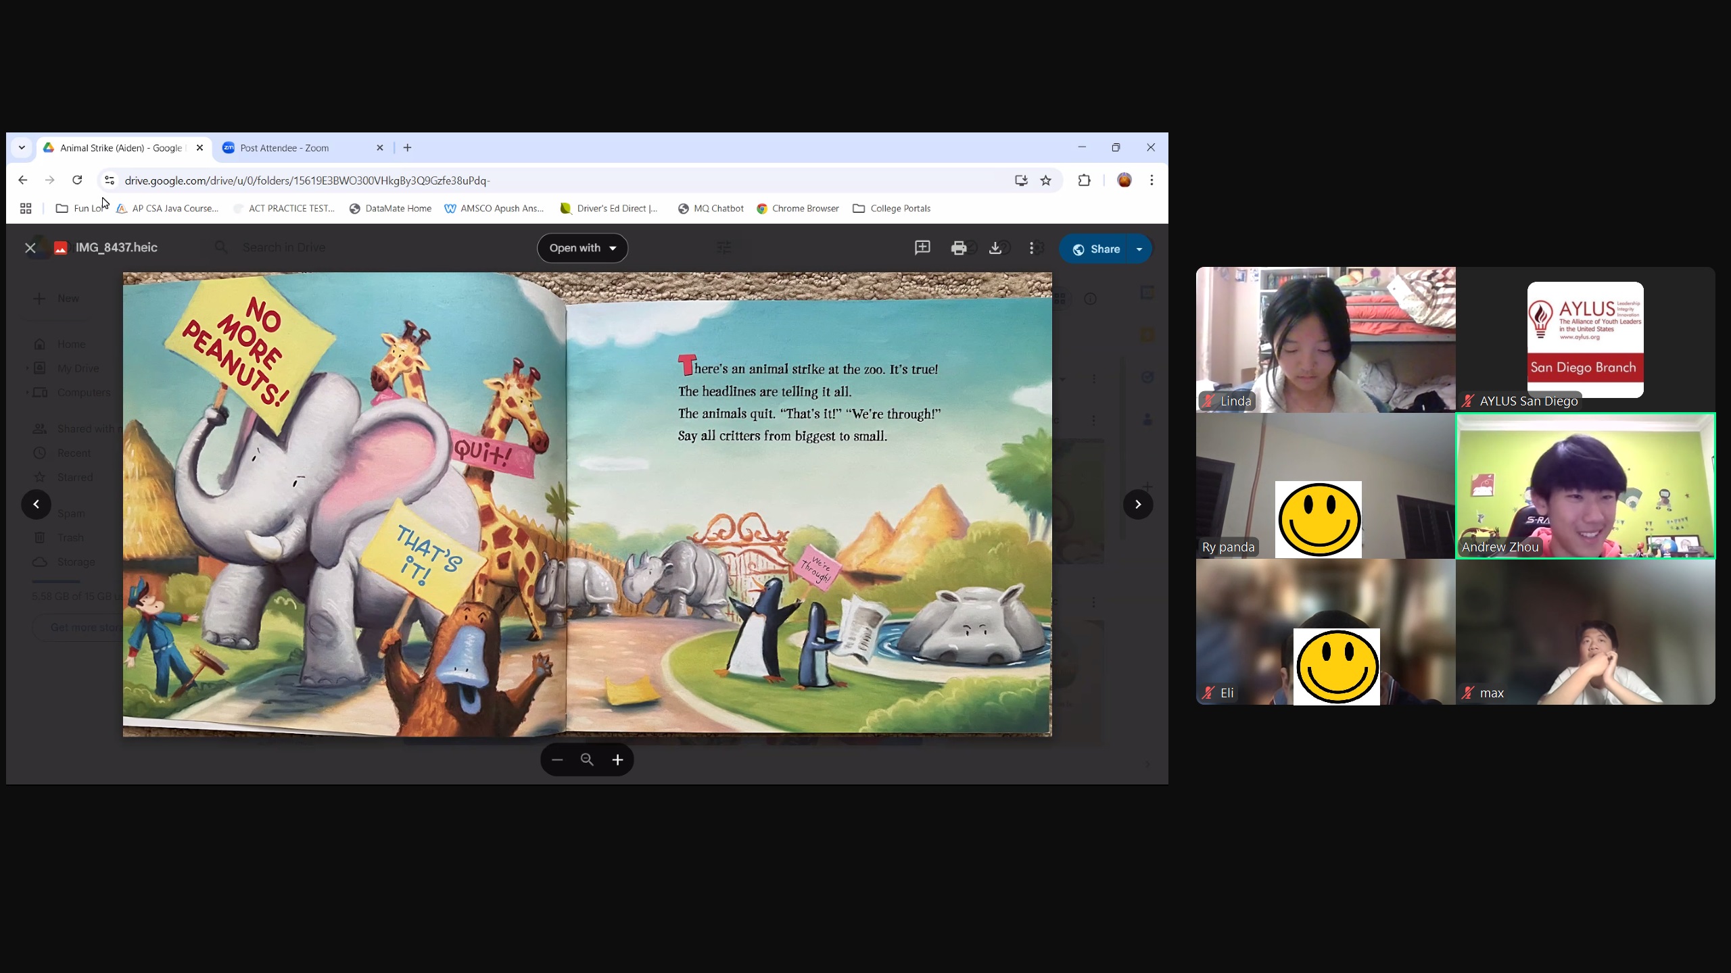Open a new browser tab
Image resolution: width=1731 pixels, height=973 pixels.
tap(407, 148)
